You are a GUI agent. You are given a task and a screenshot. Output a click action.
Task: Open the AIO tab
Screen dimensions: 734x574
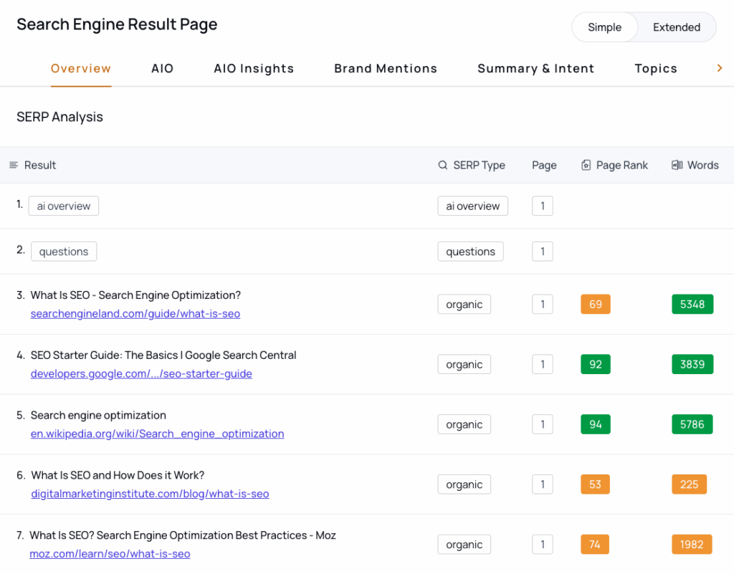pos(162,69)
